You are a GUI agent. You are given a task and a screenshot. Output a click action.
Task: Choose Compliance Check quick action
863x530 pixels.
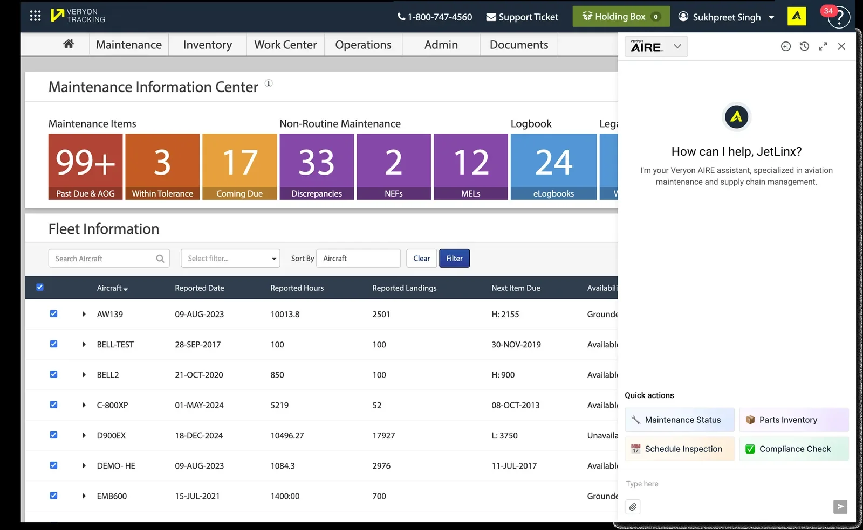point(794,449)
